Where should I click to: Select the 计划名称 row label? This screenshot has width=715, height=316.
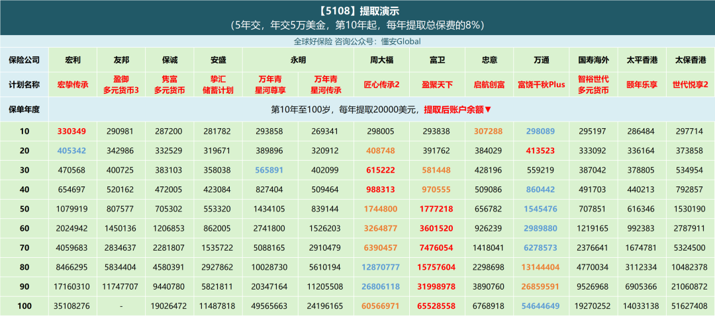[24, 85]
